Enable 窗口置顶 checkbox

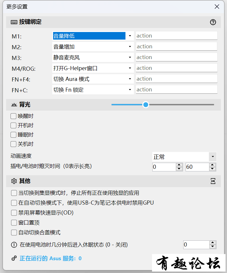pos(14,223)
